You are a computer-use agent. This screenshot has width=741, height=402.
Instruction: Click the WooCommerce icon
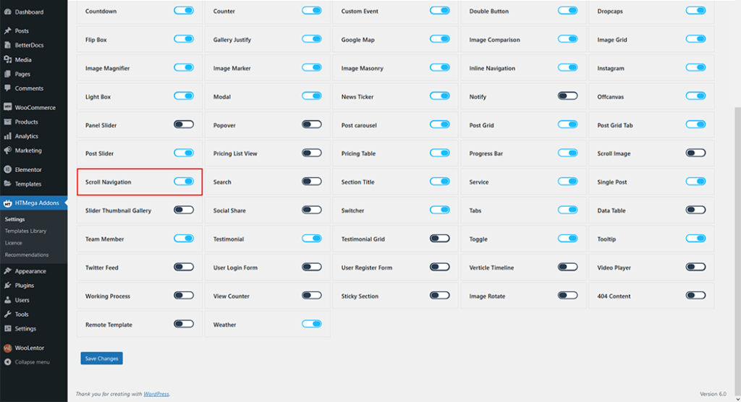pos(7,107)
